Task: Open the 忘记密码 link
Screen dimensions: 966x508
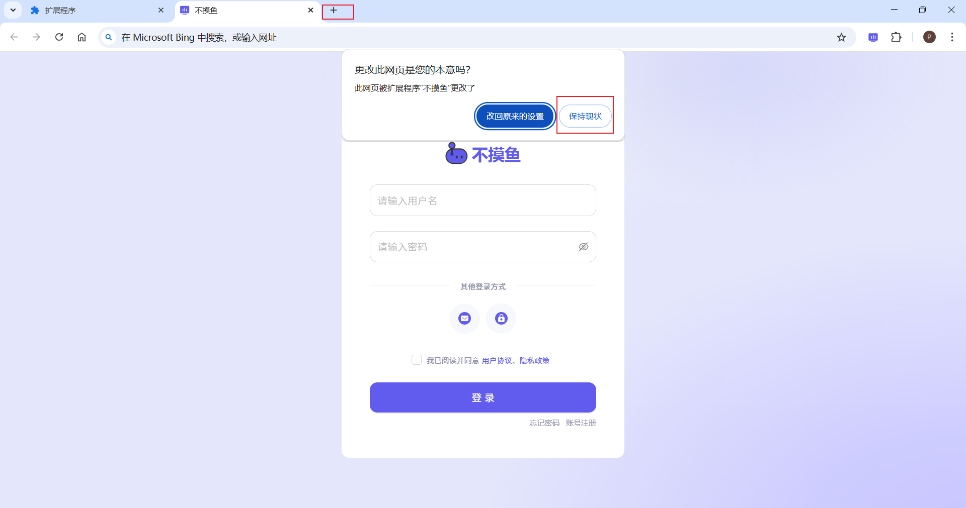Action: tap(544, 423)
